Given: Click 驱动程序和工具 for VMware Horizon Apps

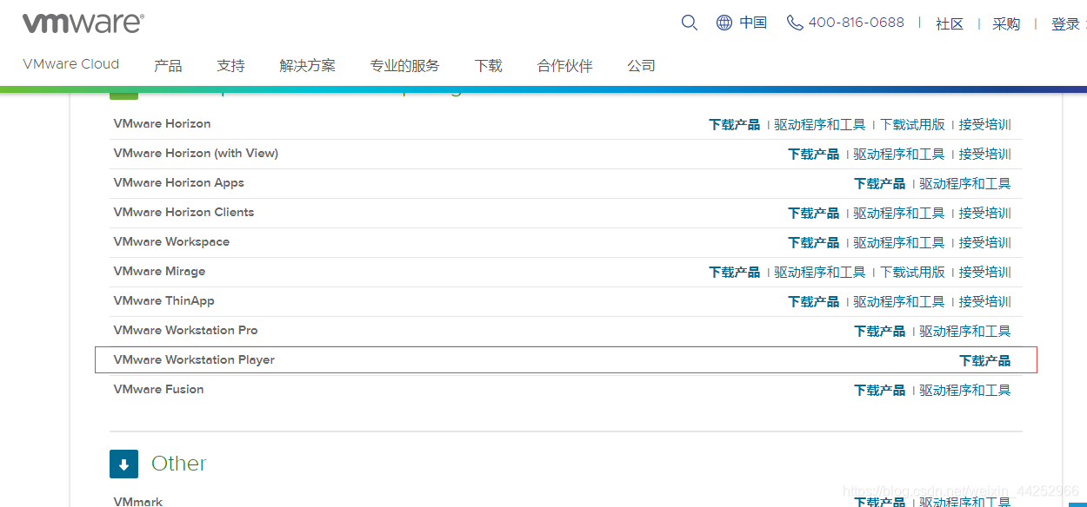Looking at the screenshot, I should coord(965,183).
